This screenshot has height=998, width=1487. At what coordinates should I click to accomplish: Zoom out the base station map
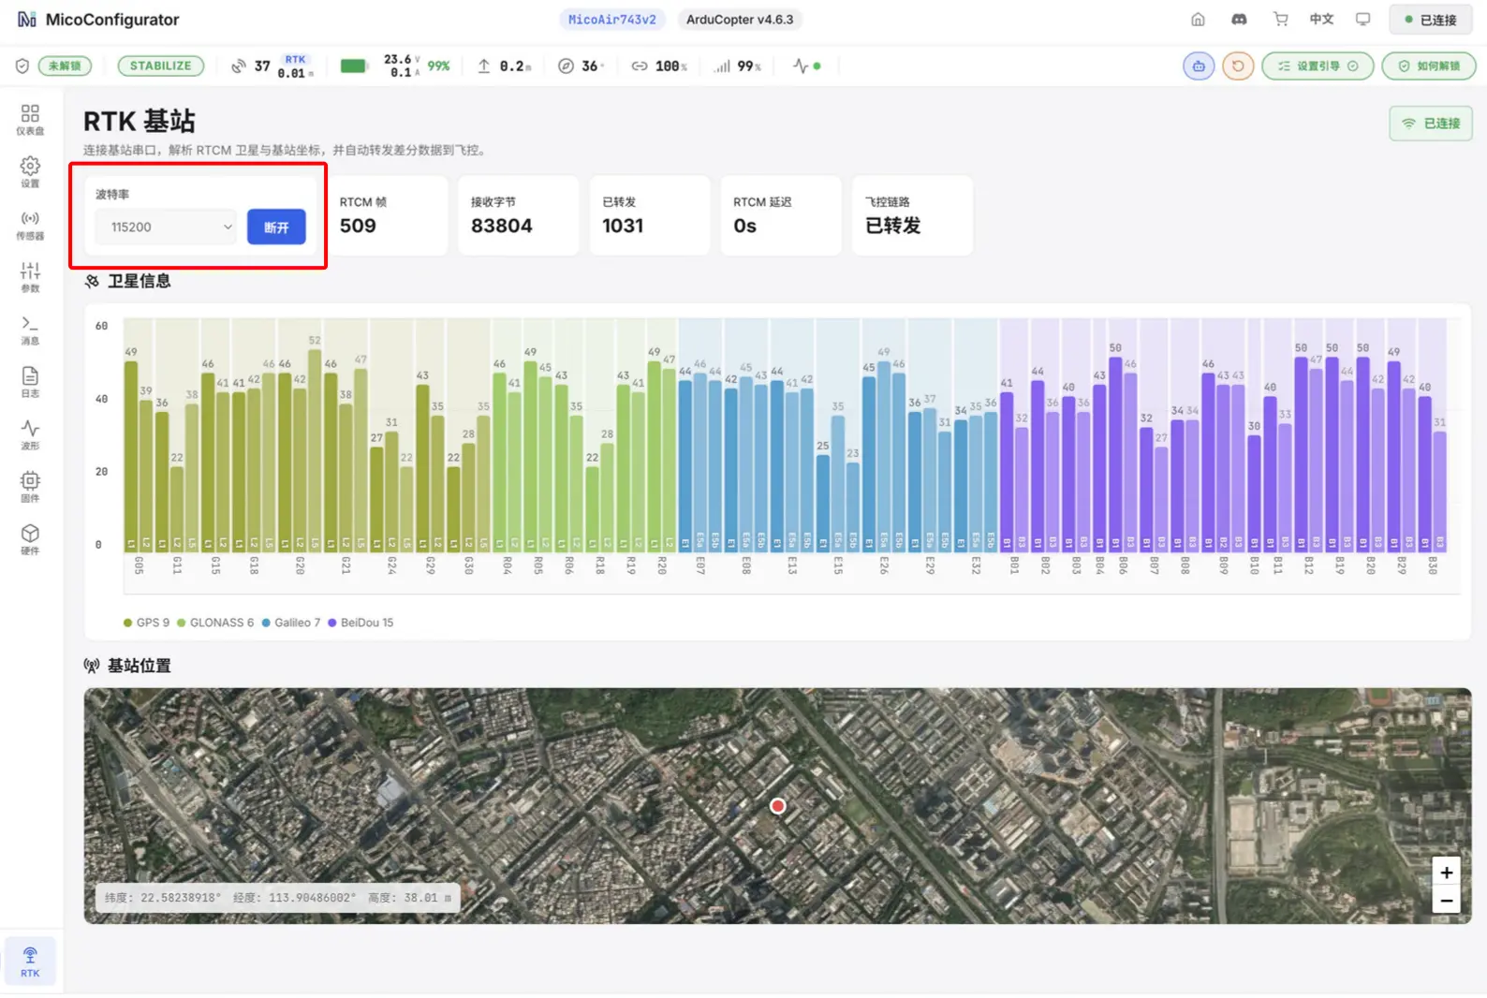click(x=1447, y=901)
